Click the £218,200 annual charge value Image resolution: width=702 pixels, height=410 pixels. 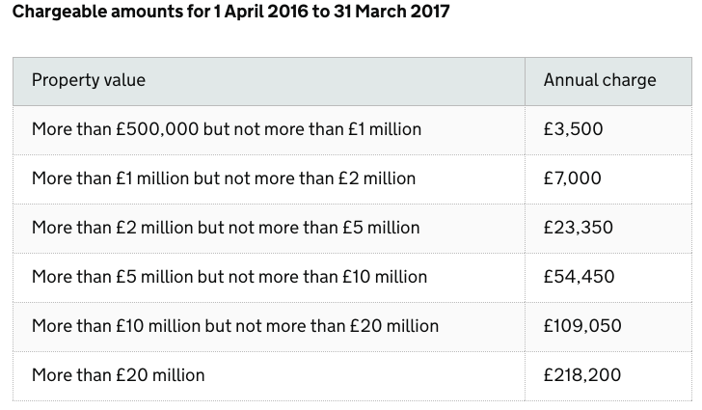(582, 375)
